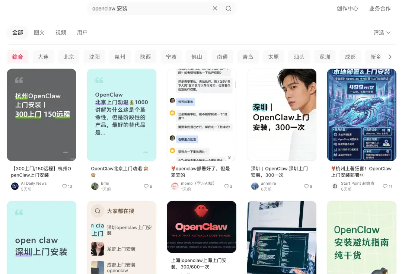This screenshot has height=274, width=402.
Task: Like the 杭州土著狂喜 OpenClaw post
Action: point(386,186)
